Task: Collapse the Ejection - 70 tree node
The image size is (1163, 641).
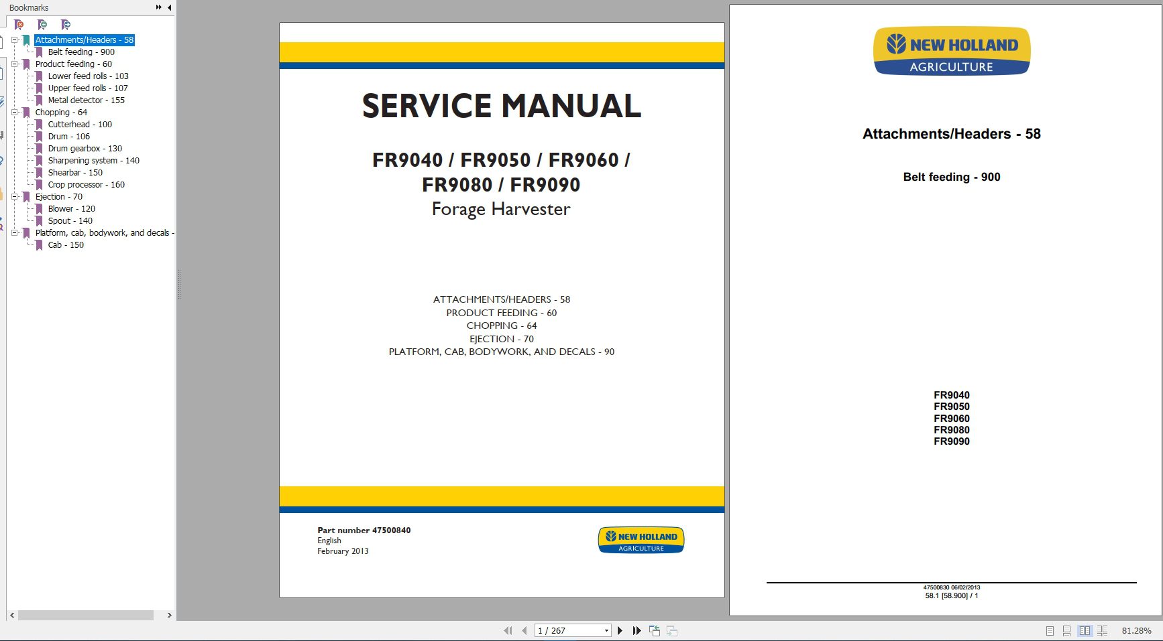Action: [14, 197]
